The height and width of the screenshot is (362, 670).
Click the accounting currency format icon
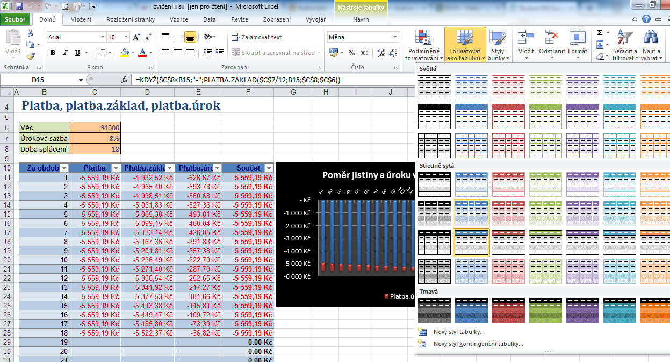pos(333,53)
